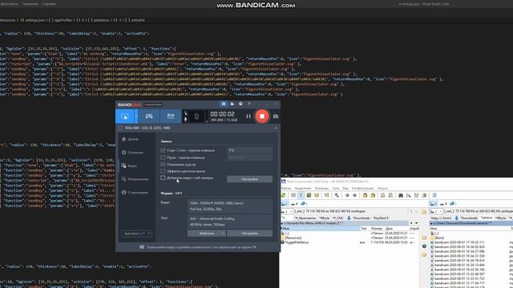513x288 pixels.
Task: Open Команды menu in Total Commander
Action: pyautogui.click(x=321, y=189)
